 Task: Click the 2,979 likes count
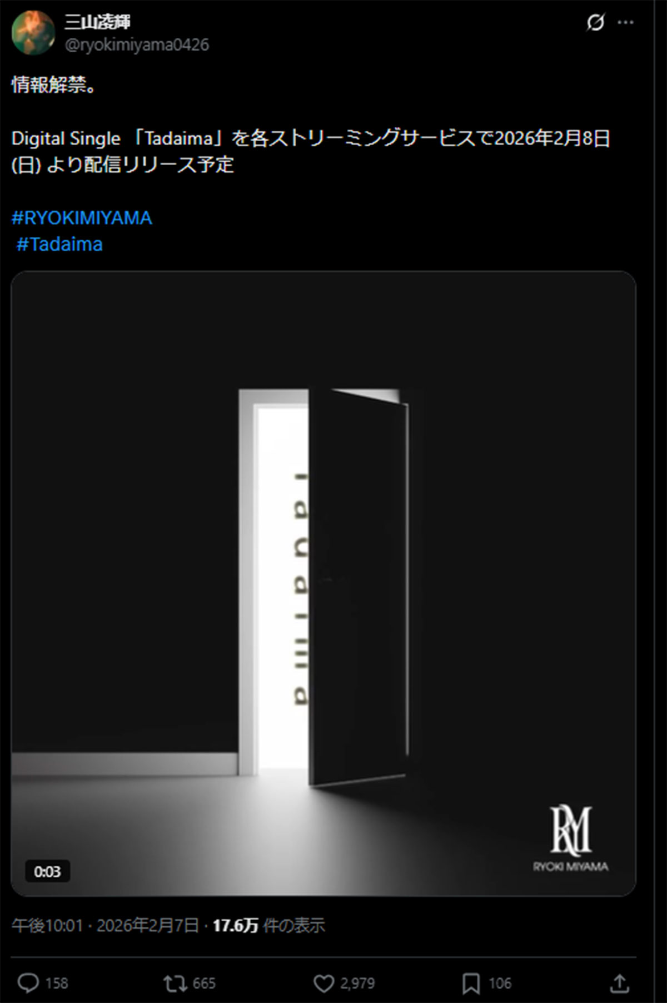(x=357, y=983)
